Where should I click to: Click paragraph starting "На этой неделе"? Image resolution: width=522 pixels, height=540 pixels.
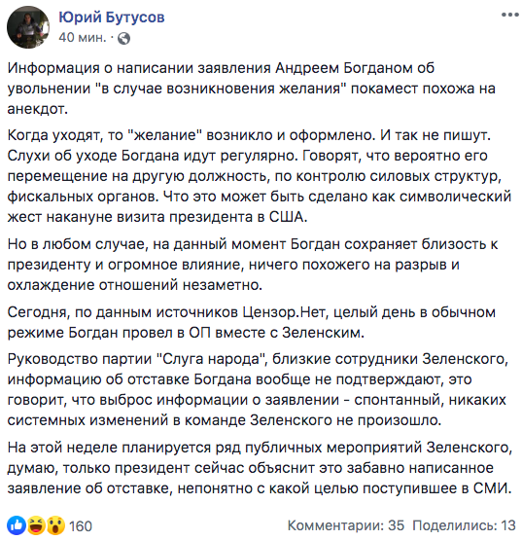click(x=260, y=467)
